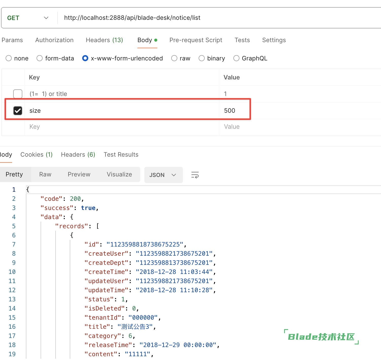The height and width of the screenshot is (360, 381).
Task: Click line number 10 in gutter
Action: point(12,272)
